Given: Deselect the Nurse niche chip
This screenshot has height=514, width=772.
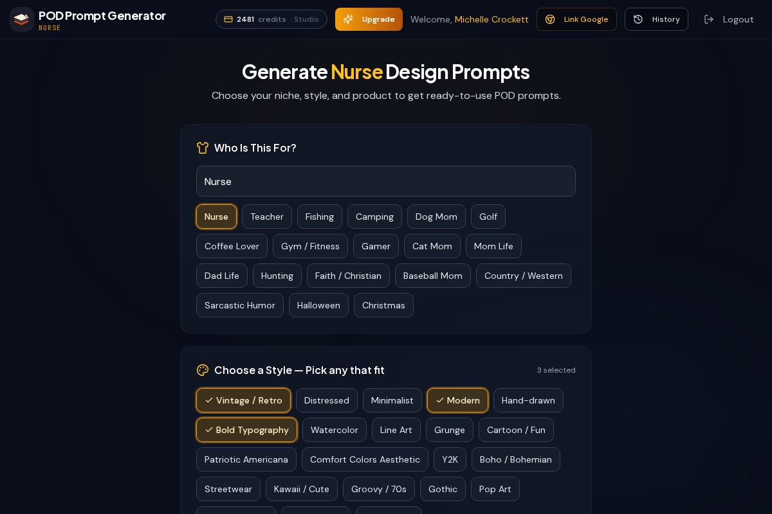Looking at the screenshot, I should [x=216, y=217].
